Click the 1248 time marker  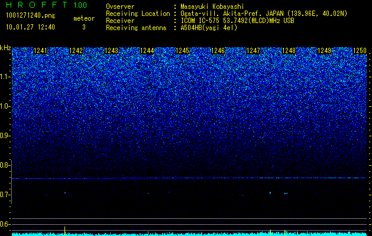click(289, 51)
